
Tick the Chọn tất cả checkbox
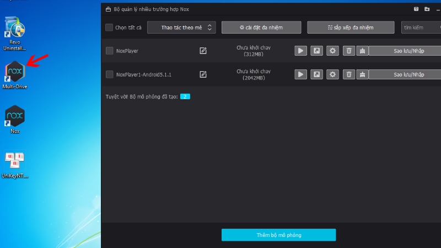(109, 28)
